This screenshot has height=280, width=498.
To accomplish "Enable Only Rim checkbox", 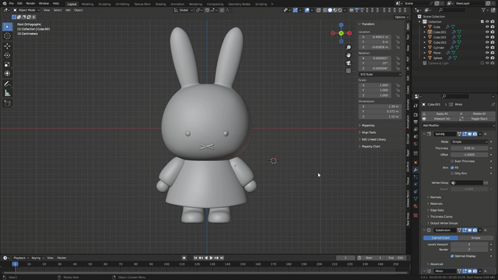I will point(452,174).
